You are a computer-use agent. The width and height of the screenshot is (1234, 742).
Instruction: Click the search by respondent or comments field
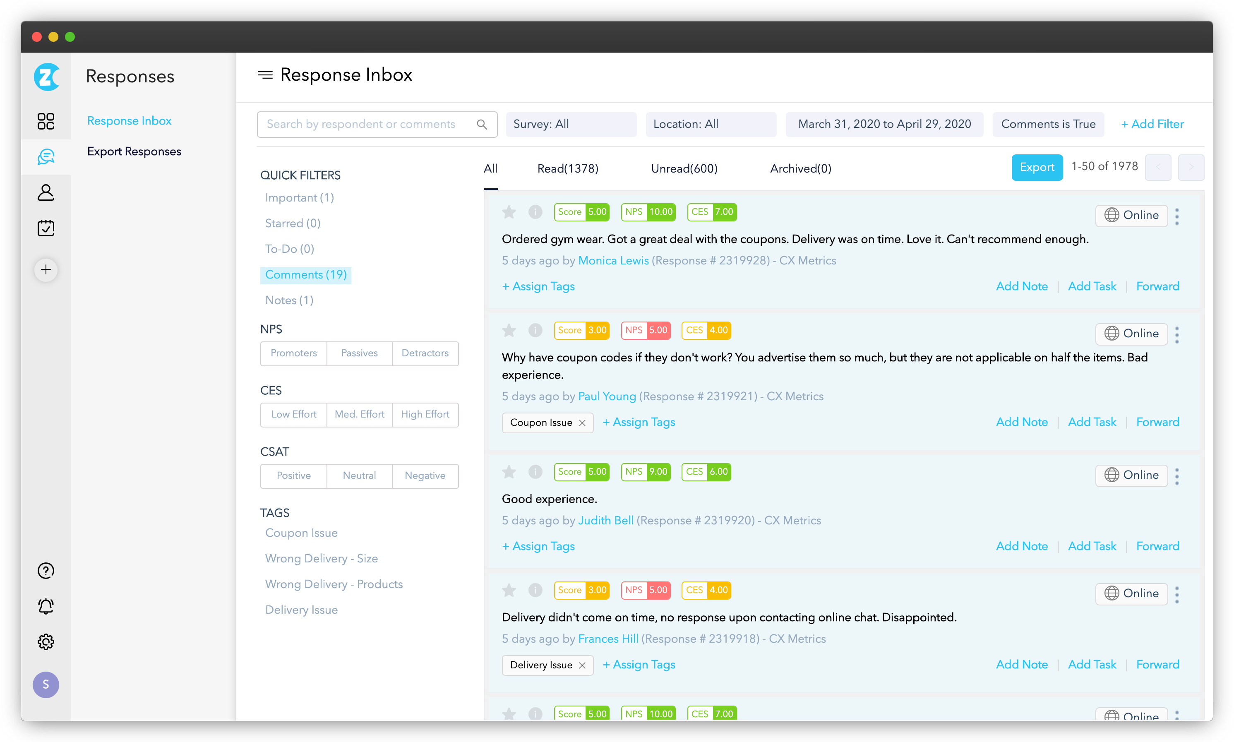377,125
